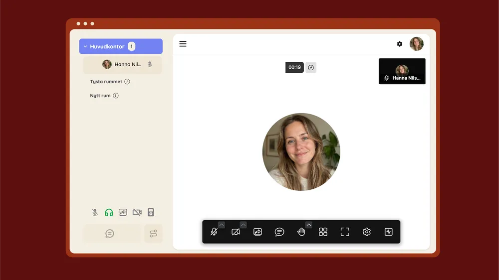499x280 pixels.
Task: Unmute microphone in bottom call toolbar
Action: [214, 232]
